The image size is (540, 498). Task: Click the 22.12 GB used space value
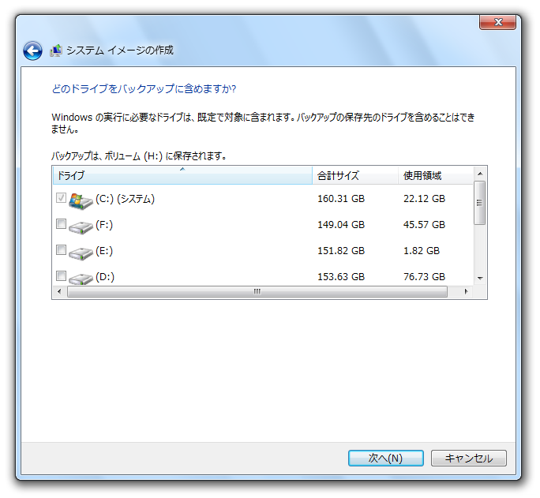coord(424,199)
